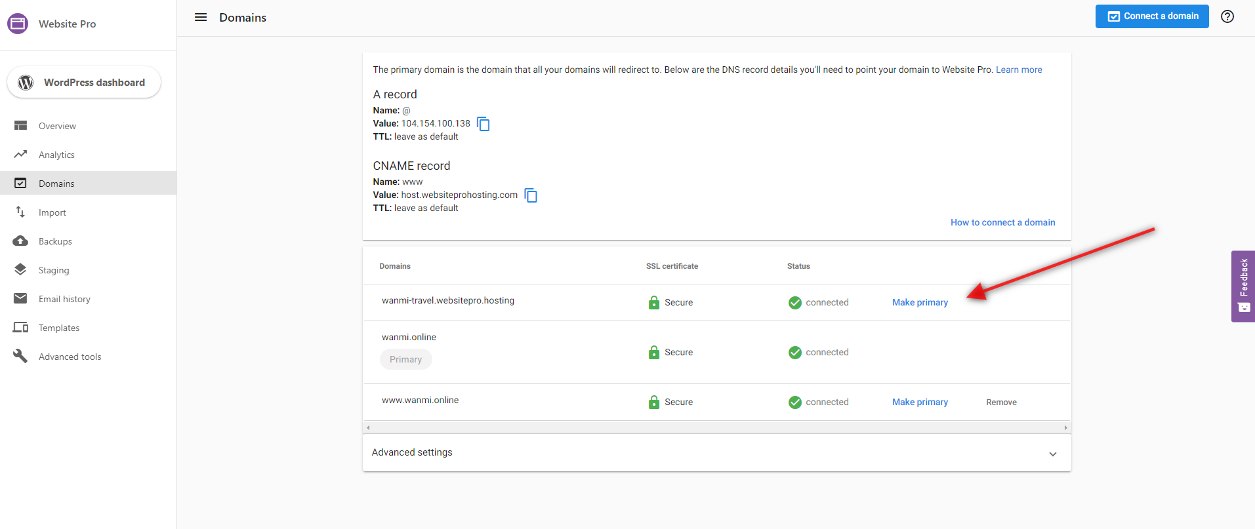This screenshot has width=1255, height=529.
Task: Open Overview in the sidebar
Action: point(88,126)
